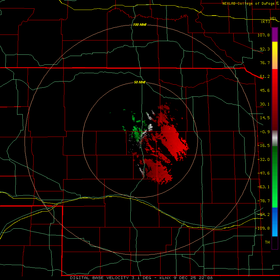Click the 30.1 velocity scale value

point(265,104)
